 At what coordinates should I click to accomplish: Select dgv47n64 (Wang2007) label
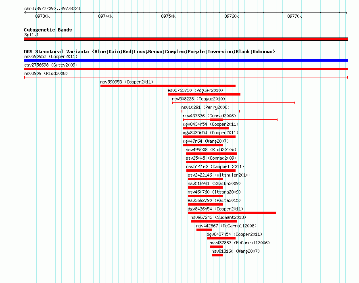coord(206,141)
